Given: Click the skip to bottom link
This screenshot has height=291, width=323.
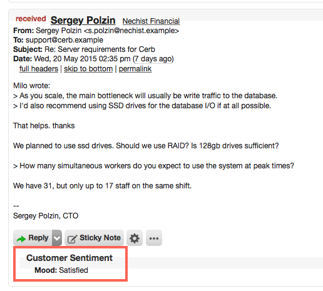Looking at the screenshot, I should pyautogui.click(x=88, y=69).
